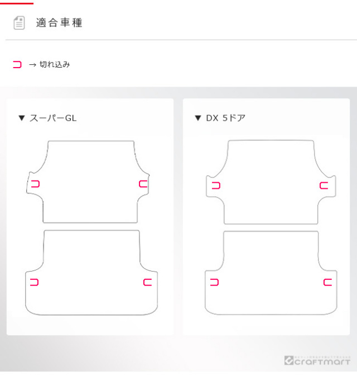
Task: Select right notch mark on スーパーGL upper mat
Action: pos(143,184)
